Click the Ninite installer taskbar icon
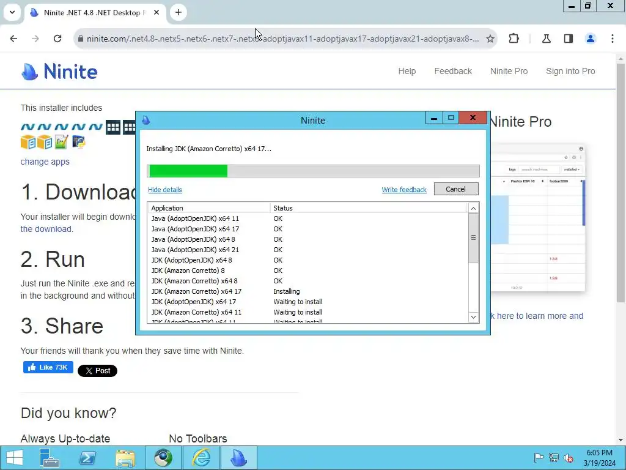Screen dimensions: 626x470 pos(239,458)
